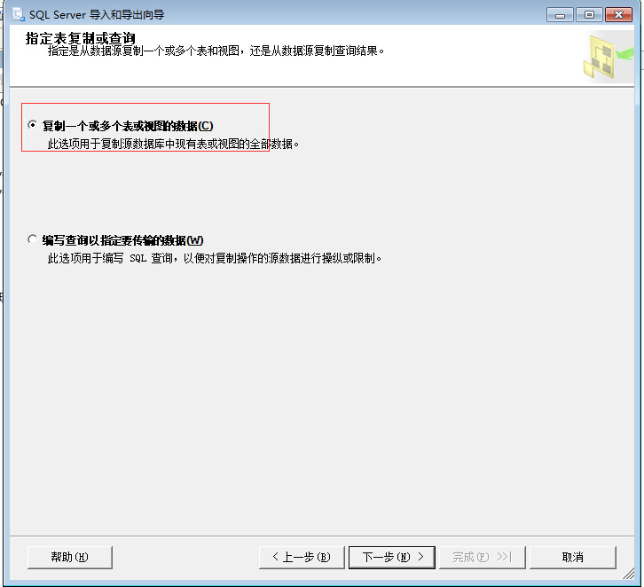Click the window title SQL Server 导入和导出向导
The width and height of the screenshot is (644, 587).
pyautogui.click(x=97, y=15)
